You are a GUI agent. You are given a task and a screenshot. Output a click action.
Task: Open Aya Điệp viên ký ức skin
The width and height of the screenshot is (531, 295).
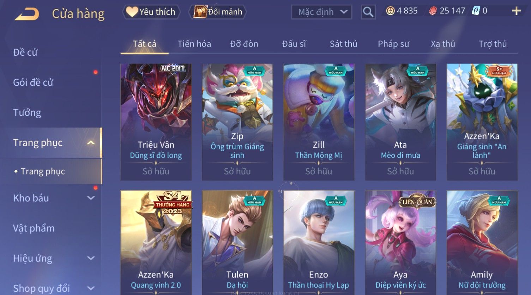[400, 243]
